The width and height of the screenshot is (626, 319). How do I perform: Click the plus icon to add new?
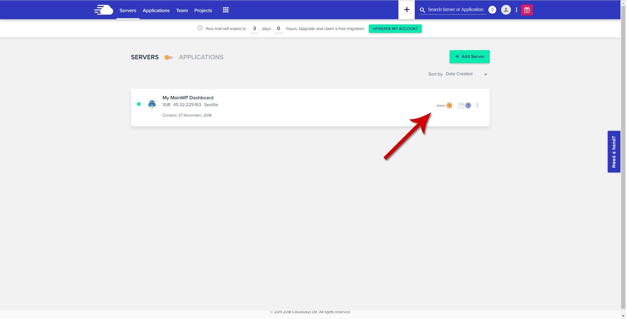click(x=406, y=9)
